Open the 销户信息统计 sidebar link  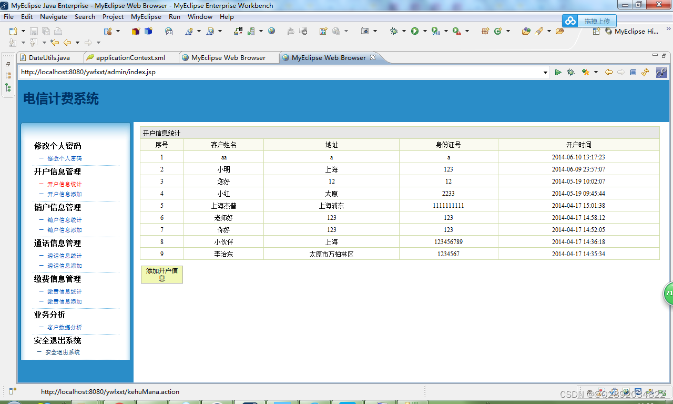pyautogui.click(x=65, y=220)
